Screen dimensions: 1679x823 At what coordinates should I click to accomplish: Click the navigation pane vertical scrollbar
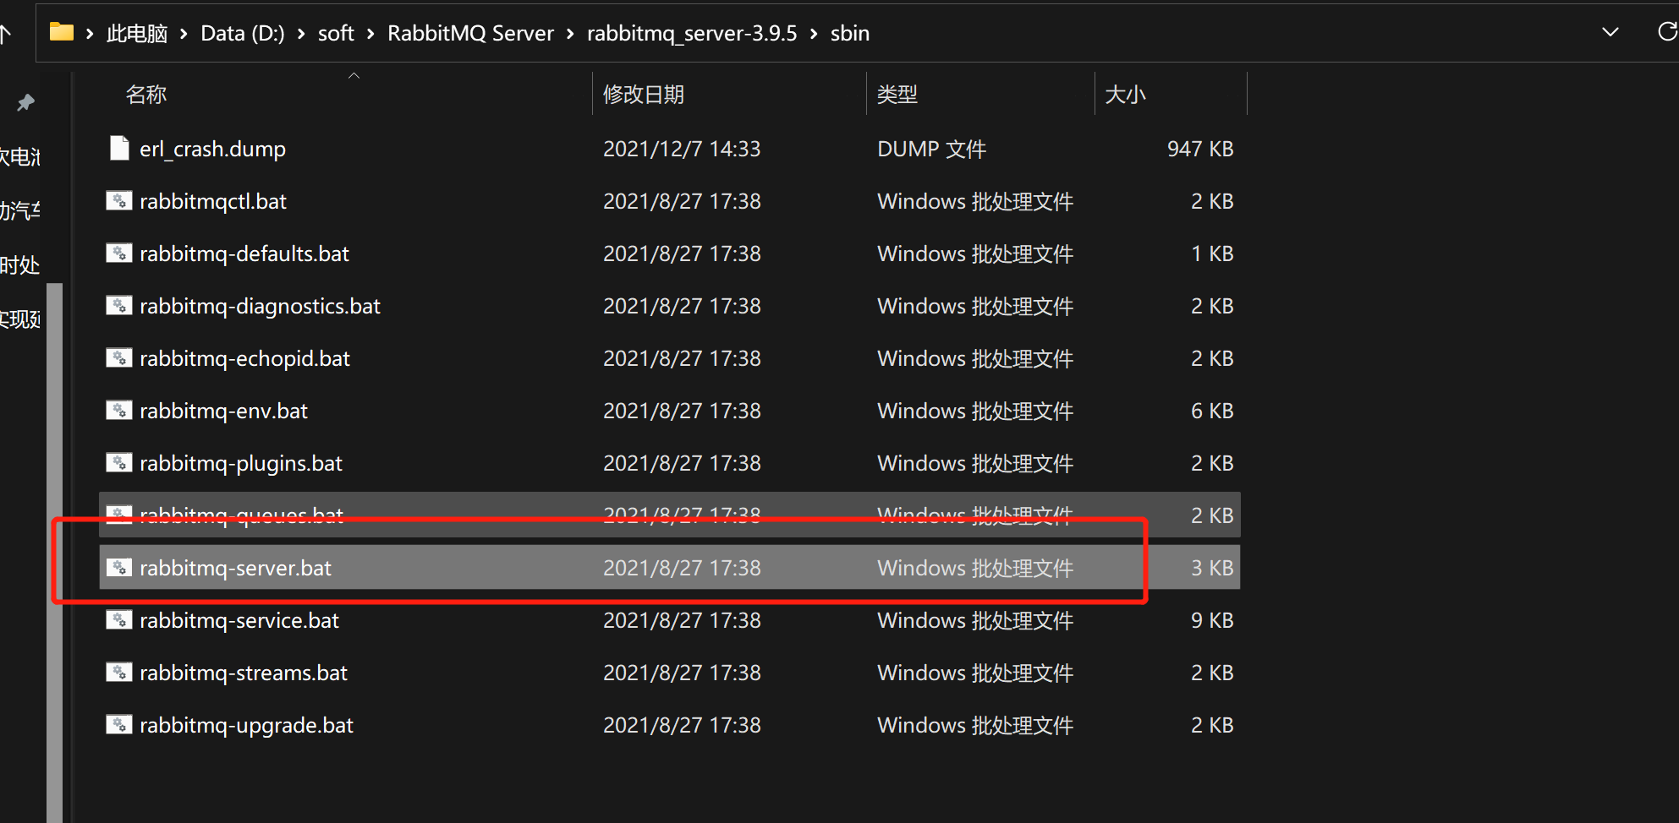pyautogui.click(x=55, y=553)
